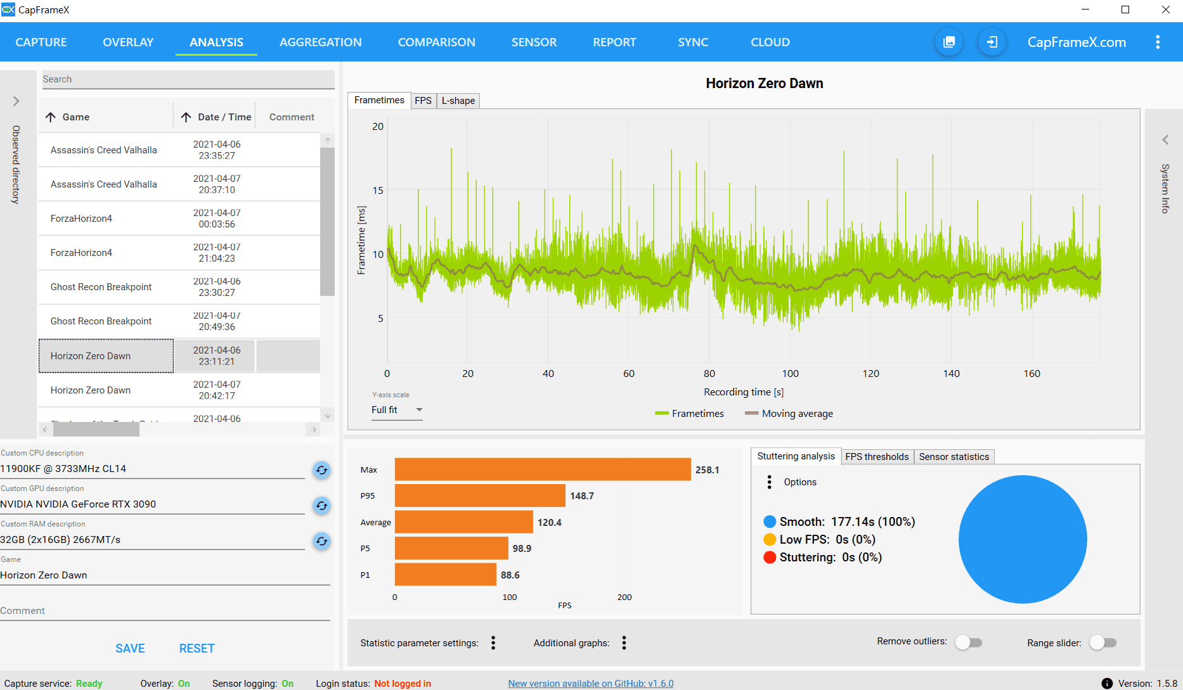Select Ghost Recon Breakpoint 23:30:27 record

coord(179,287)
